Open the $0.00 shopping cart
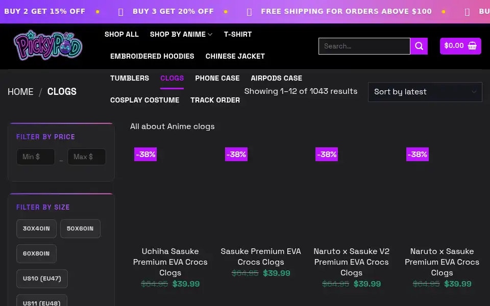This screenshot has height=306, width=490. [460, 46]
